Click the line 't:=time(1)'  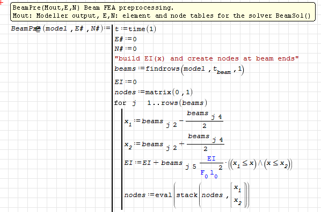(135, 29)
